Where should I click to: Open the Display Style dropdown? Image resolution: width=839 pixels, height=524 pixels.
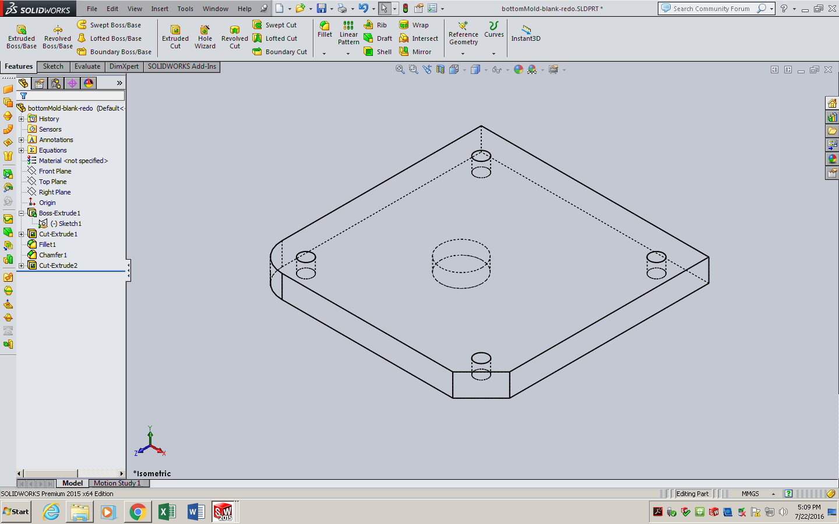pos(486,69)
